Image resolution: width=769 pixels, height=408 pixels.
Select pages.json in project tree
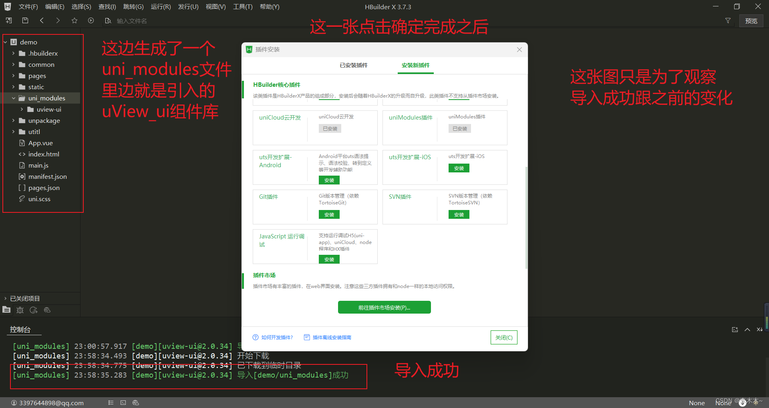point(44,188)
